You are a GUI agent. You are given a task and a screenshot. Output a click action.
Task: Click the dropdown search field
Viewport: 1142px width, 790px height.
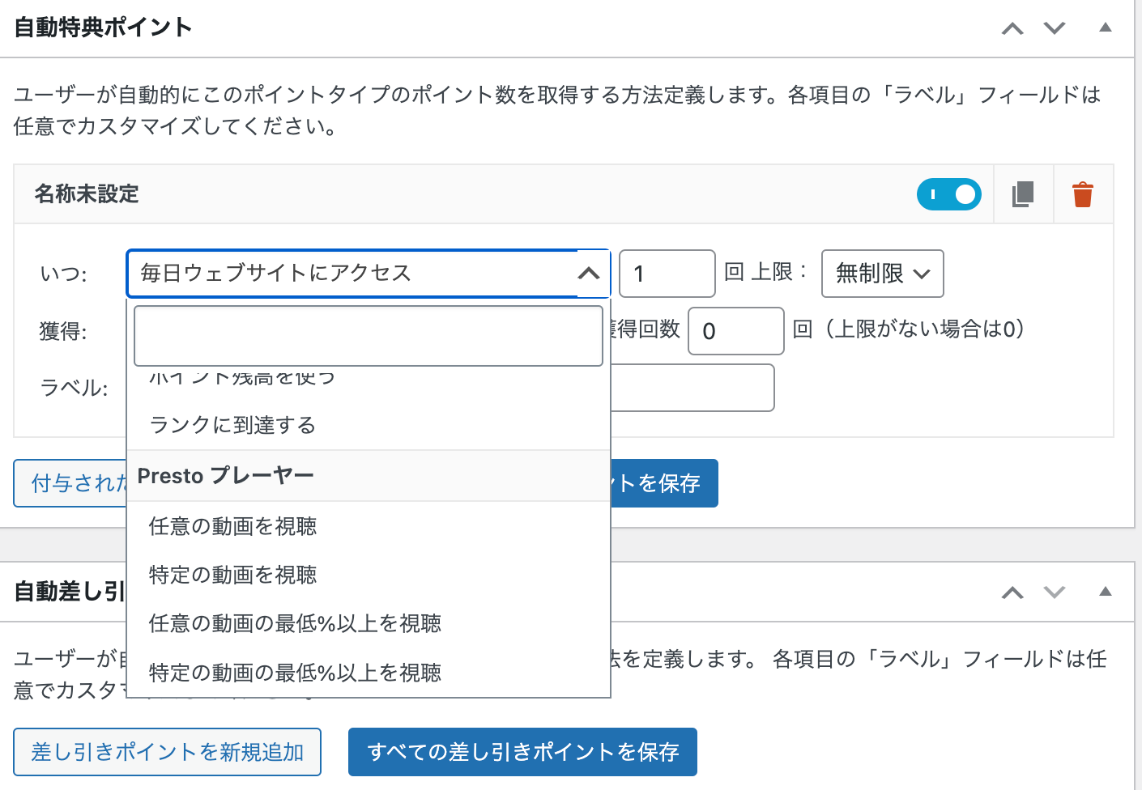369,336
